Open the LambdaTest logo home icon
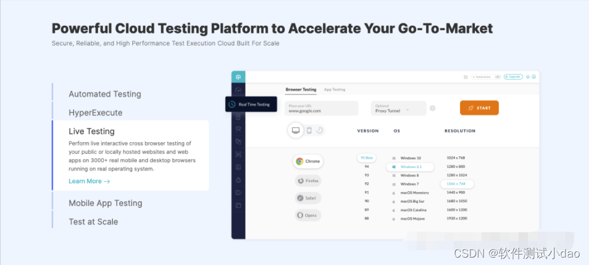This screenshot has height=265, width=589. 238,77
